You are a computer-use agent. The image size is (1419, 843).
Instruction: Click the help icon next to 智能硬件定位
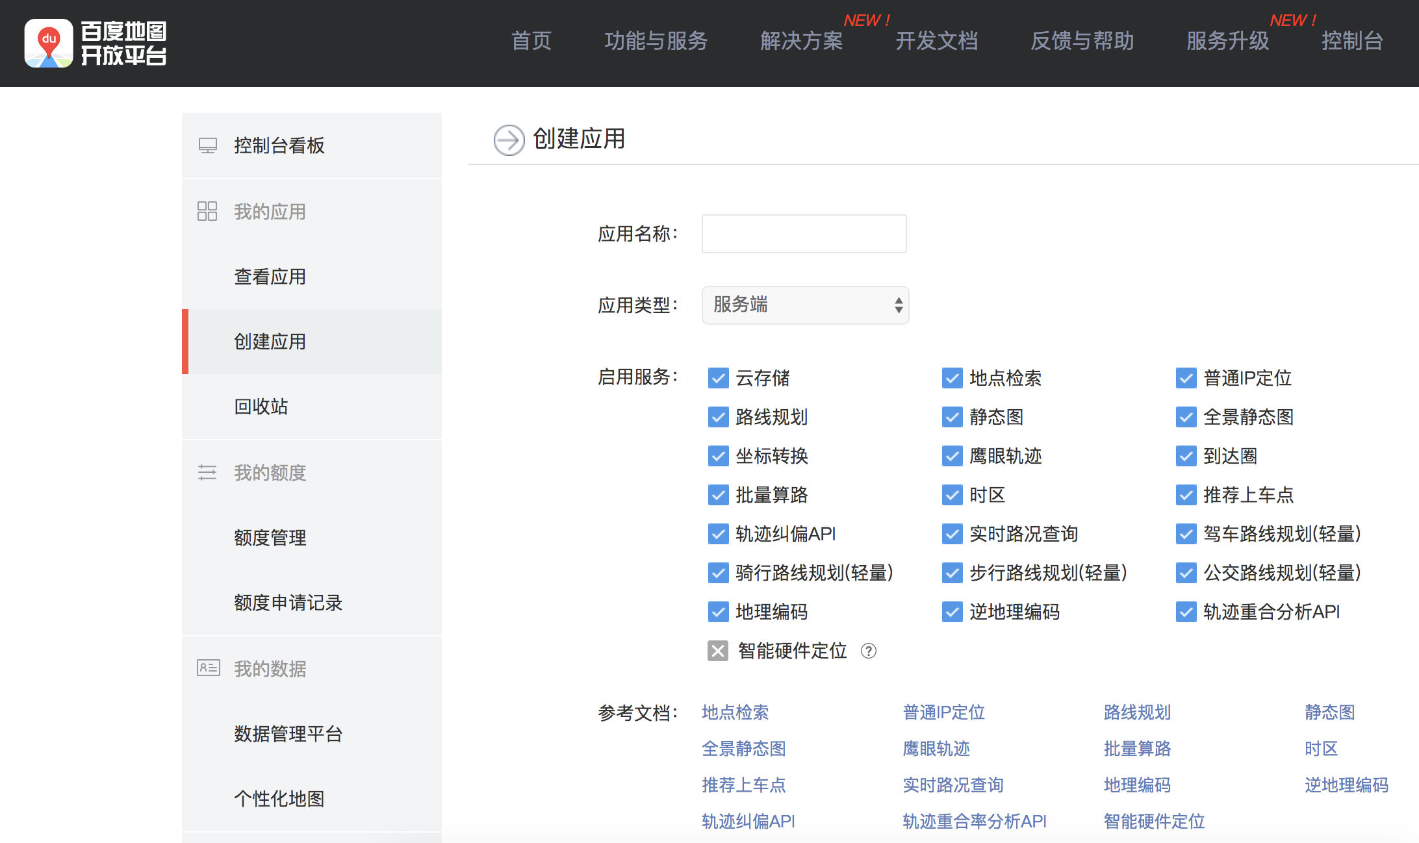[869, 651]
